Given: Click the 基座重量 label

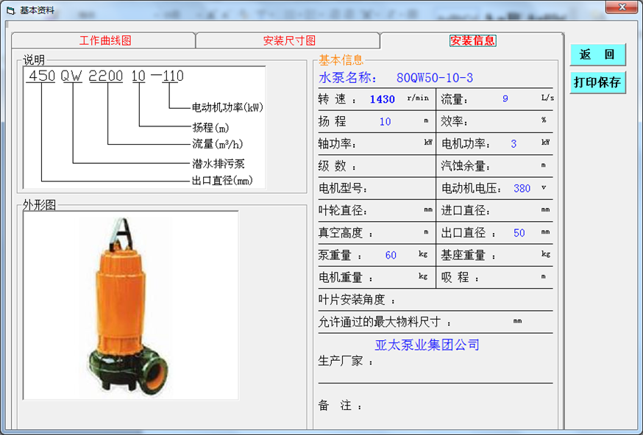Looking at the screenshot, I should pyautogui.click(x=469, y=255).
